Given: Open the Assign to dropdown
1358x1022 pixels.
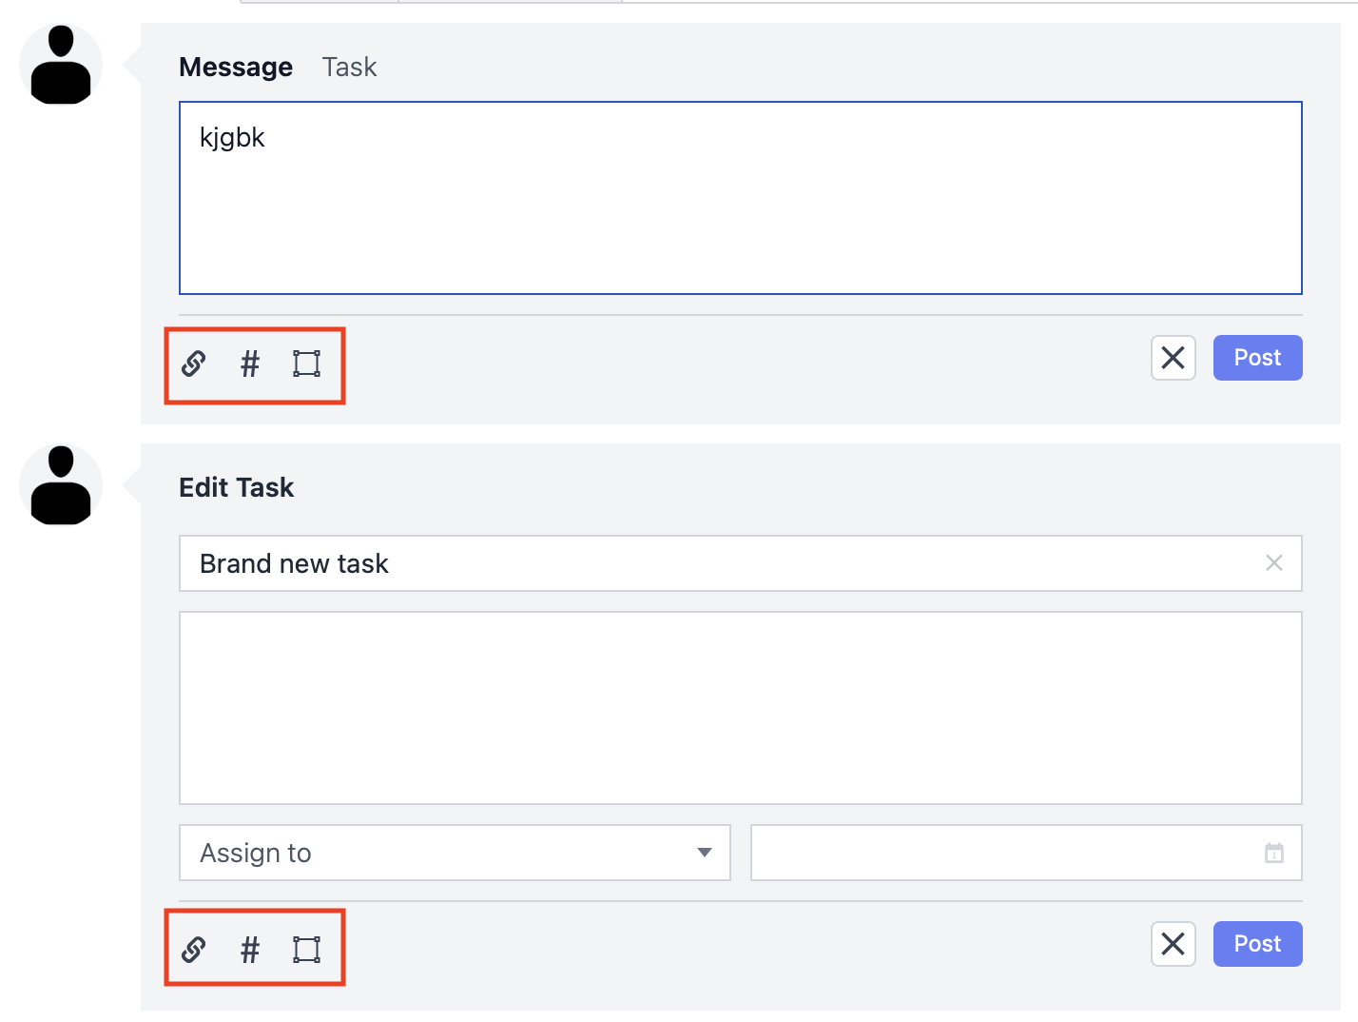Looking at the screenshot, I should pos(455,853).
